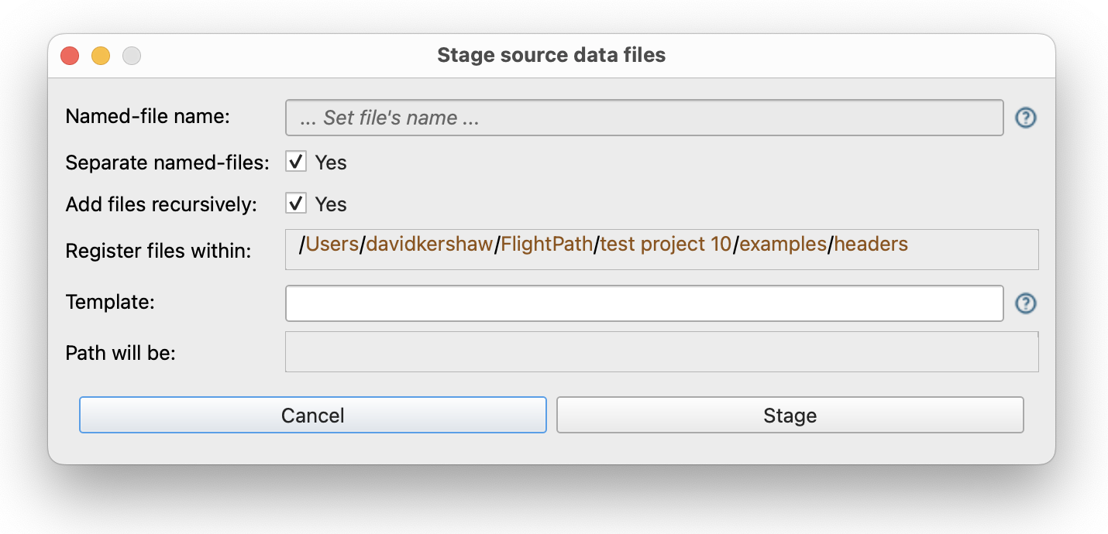
Task: Click the gray zoom window button
Action: tap(132, 56)
